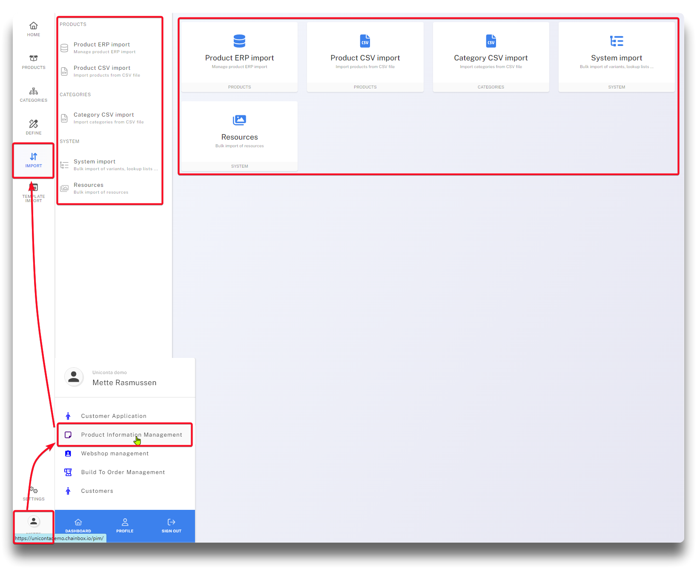
Task: Select Product Information Management menu entry
Action: [x=131, y=435]
